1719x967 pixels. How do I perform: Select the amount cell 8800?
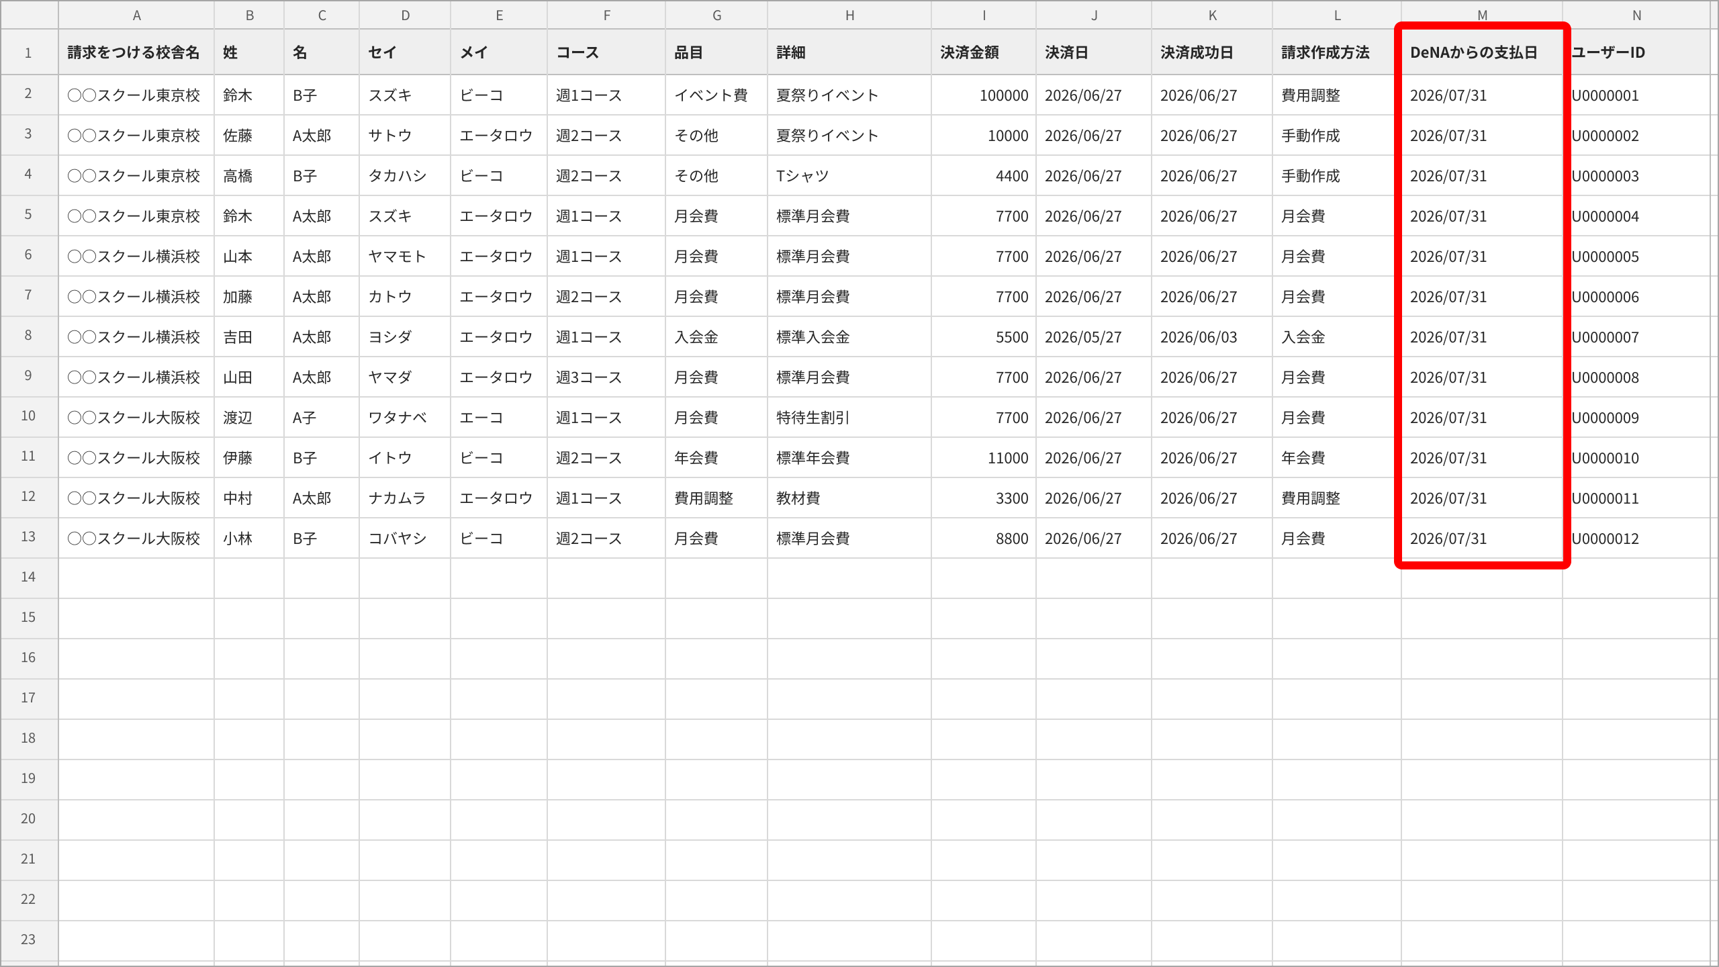(984, 539)
